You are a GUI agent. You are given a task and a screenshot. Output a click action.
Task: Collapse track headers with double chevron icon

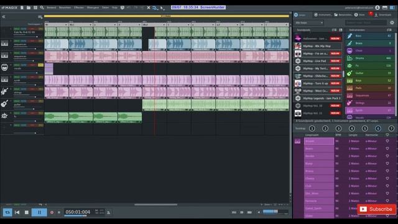coord(4,17)
